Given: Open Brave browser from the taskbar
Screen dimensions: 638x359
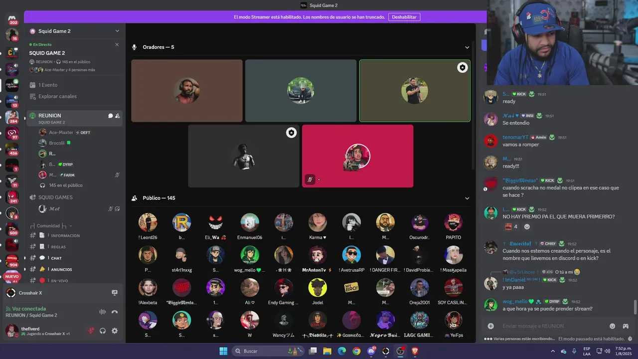Looking at the screenshot, I should [x=415, y=351].
